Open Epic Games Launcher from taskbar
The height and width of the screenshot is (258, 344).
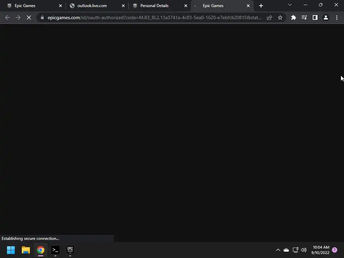70,250
